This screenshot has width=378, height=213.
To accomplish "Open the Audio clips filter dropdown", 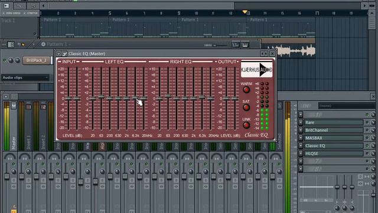I will point(25,78).
